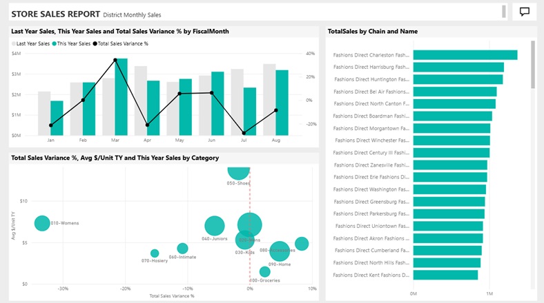Select the This Year Sales legend marker

(55, 43)
